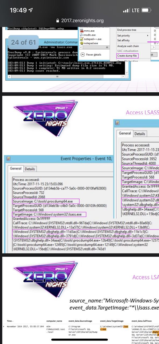Tap the LTE network indicator

click(136, 10)
